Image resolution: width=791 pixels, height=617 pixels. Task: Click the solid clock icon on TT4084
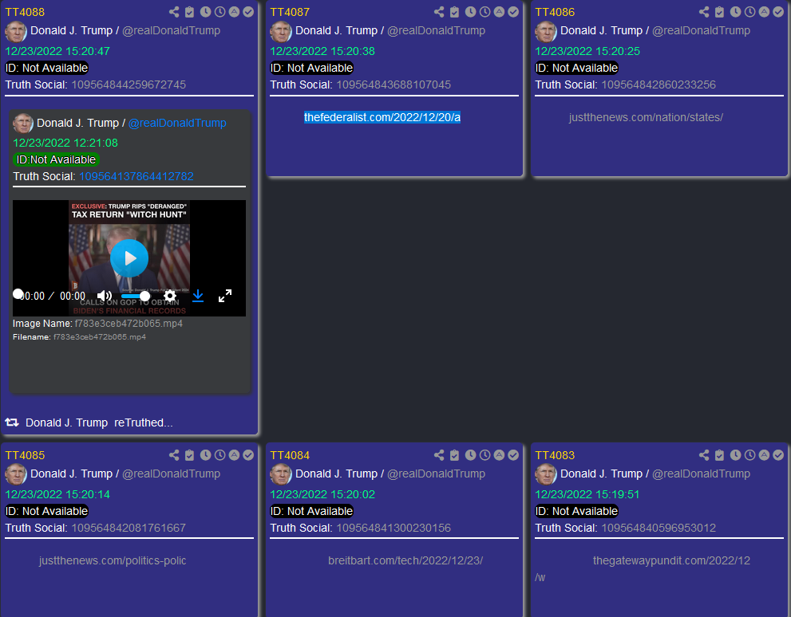(470, 455)
